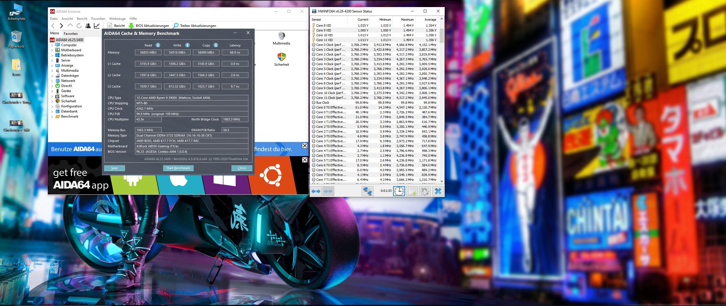Select Core 0 Clock sensor row
Viewport: 726px width, 306px height.
[x=374, y=45]
